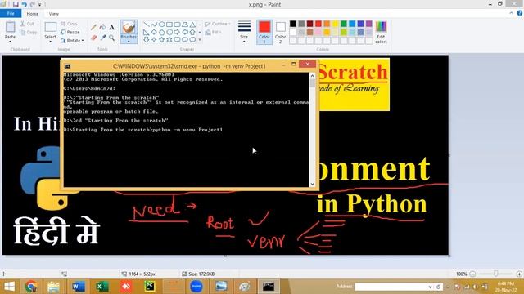Choose the Curve shape

coord(154,24)
